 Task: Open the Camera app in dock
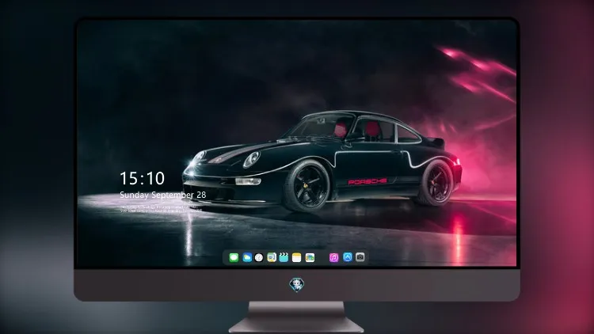360,257
